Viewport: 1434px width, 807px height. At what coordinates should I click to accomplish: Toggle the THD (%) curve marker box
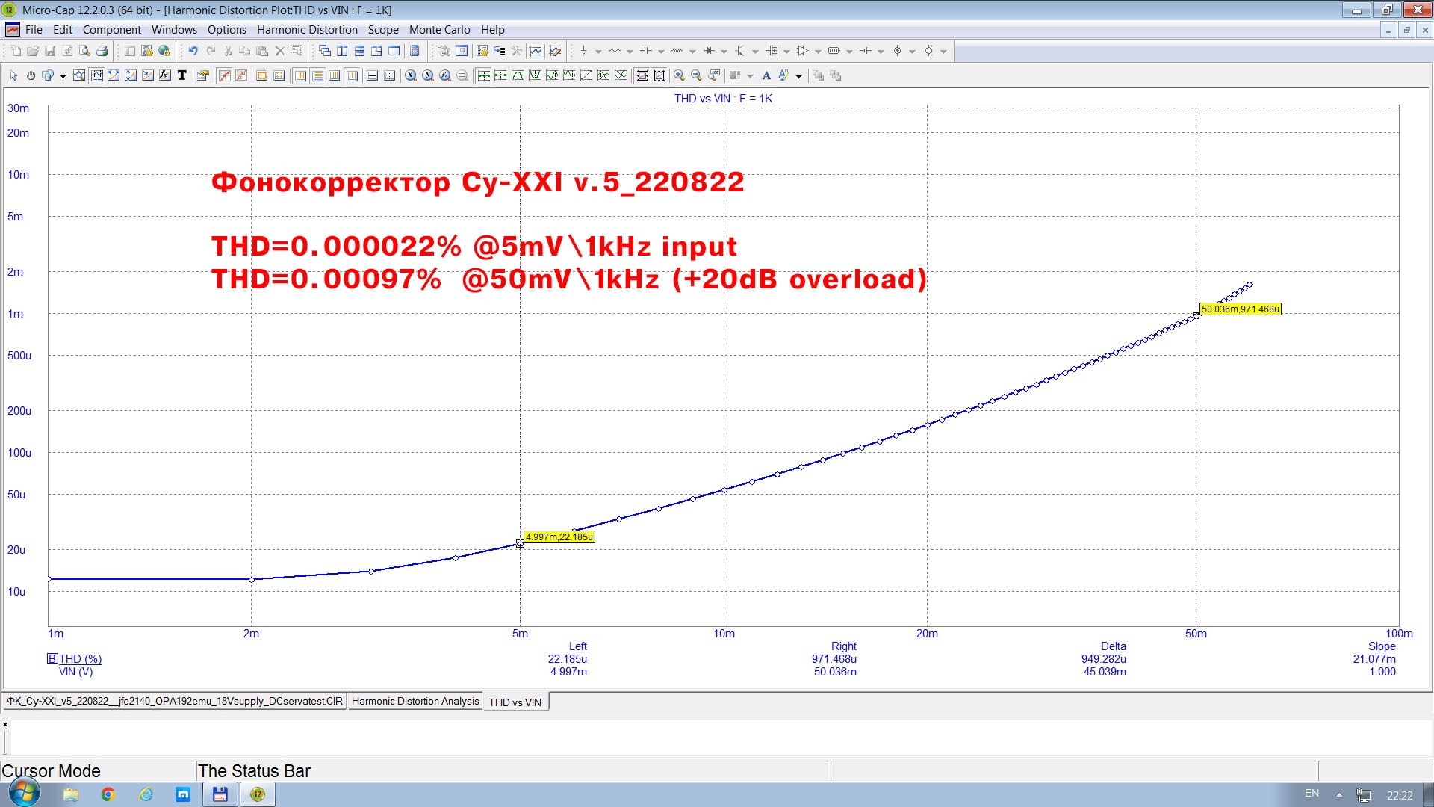(52, 658)
